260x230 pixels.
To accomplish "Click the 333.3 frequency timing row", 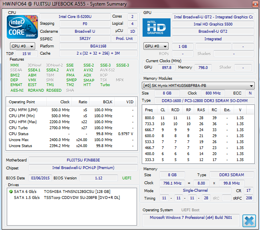I will [x=198, y=160].
